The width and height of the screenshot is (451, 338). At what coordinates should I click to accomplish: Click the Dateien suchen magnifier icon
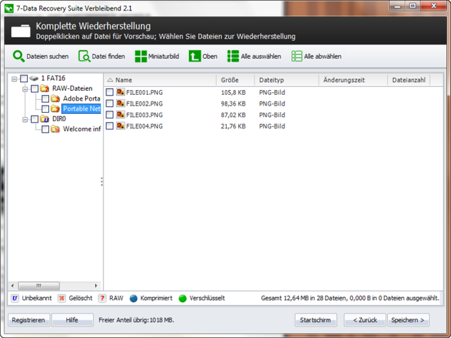[x=19, y=56]
